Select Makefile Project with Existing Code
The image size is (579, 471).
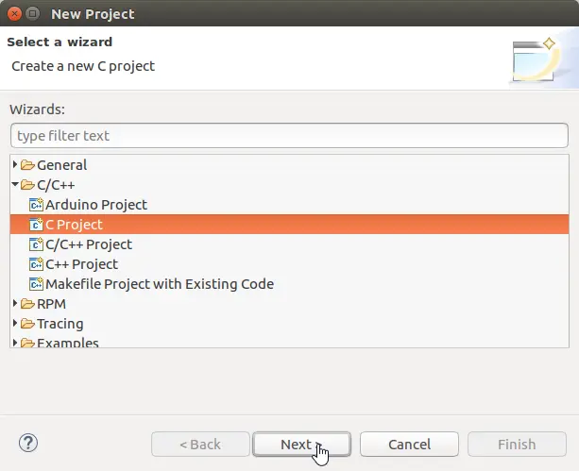pyautogui.click(x=160, y=284)
